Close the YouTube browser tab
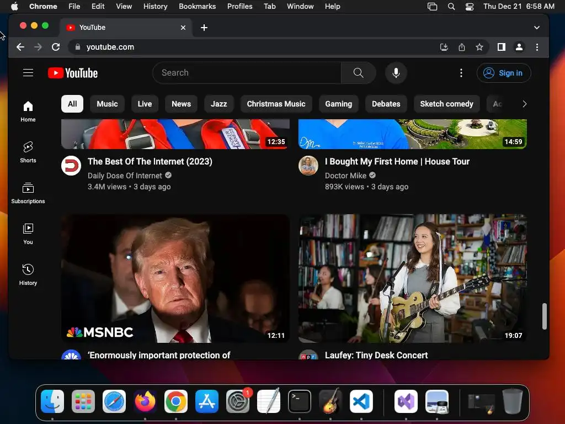This screenshot has height=424, width=565. coord(183,28)
